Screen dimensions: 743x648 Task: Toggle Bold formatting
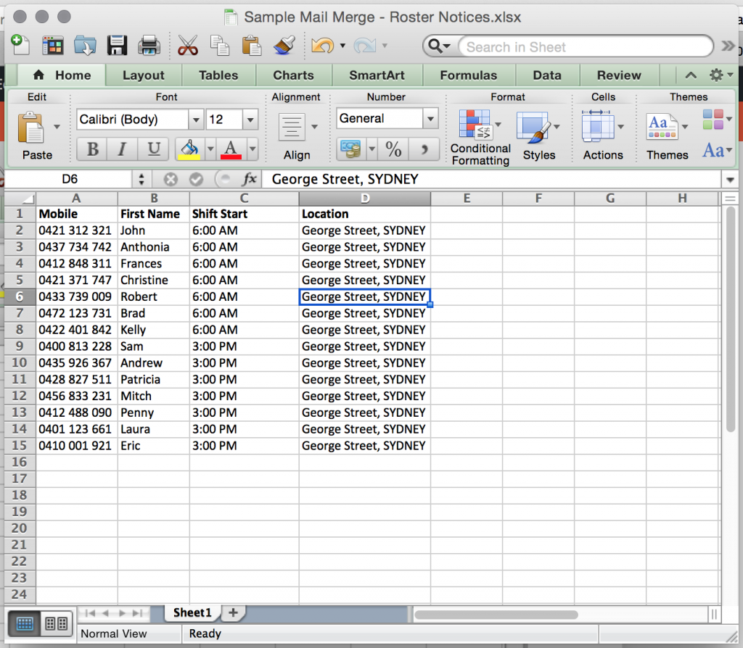coord(92,149)
